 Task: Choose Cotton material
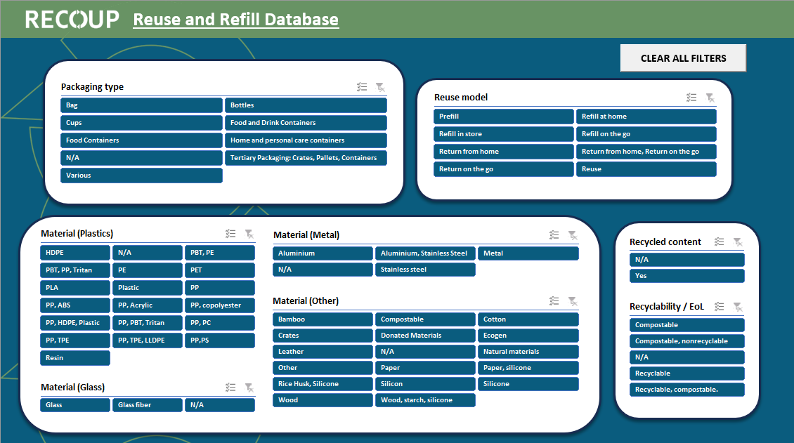528,319
